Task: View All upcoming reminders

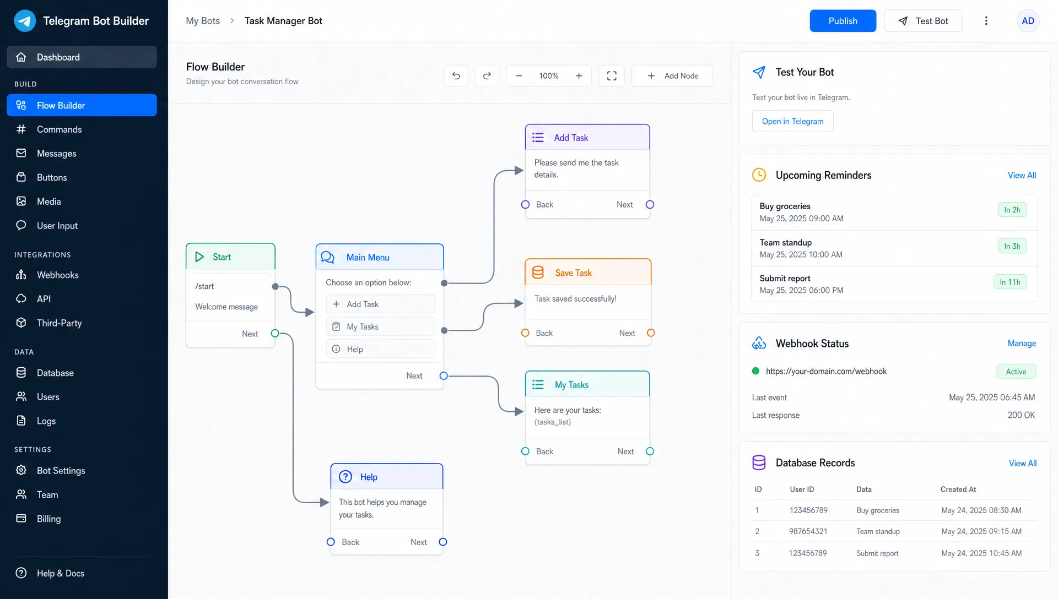Action: click(x=1022, y=175)
